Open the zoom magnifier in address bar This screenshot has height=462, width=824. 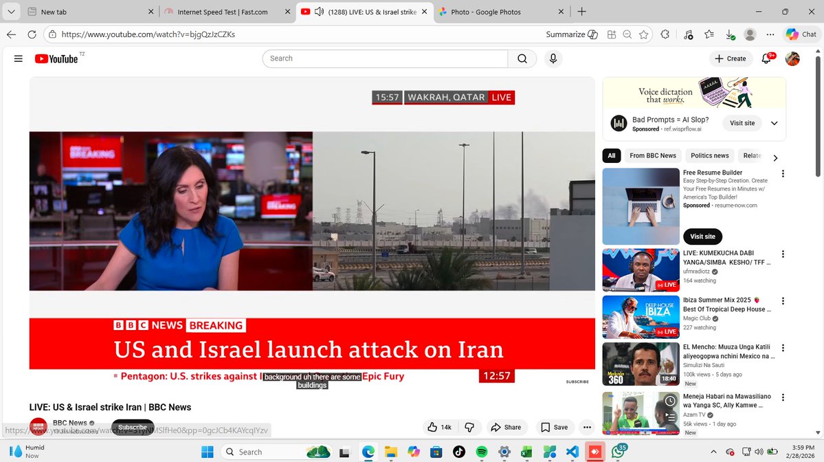click(x=627, y=34)
